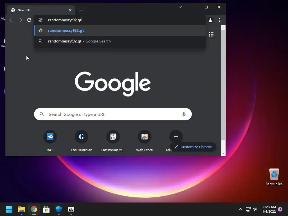Open 7-Zip from the taskbar

point(71,209)
